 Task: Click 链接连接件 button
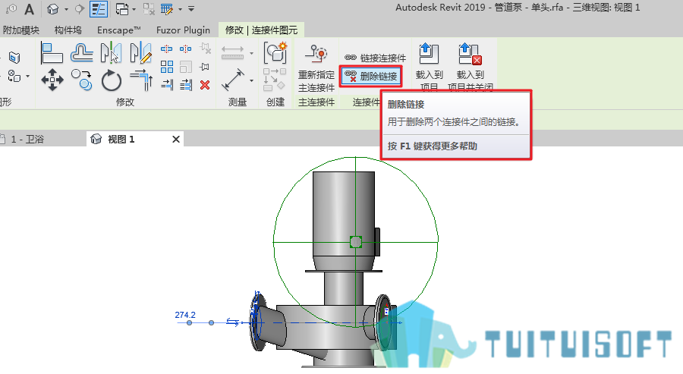(375, 58)
